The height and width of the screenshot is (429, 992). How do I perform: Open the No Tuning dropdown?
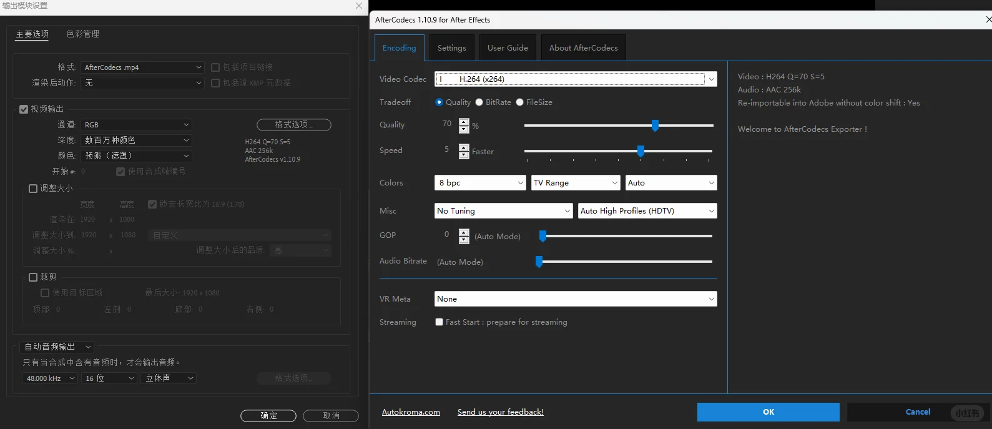click(x=504, y=211)
